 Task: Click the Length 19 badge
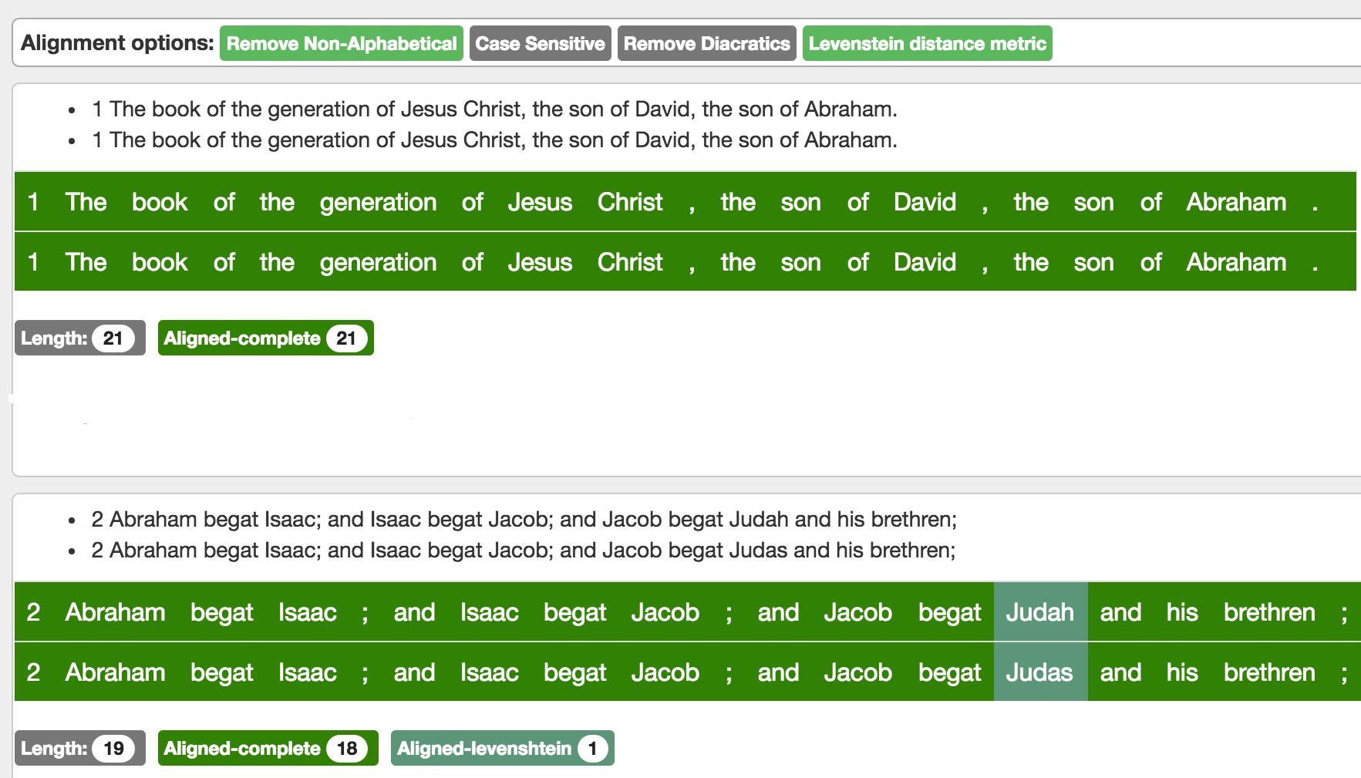point(79,748)
